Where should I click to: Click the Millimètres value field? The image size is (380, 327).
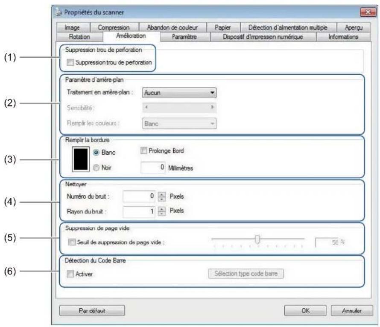(x=153, y=168)
